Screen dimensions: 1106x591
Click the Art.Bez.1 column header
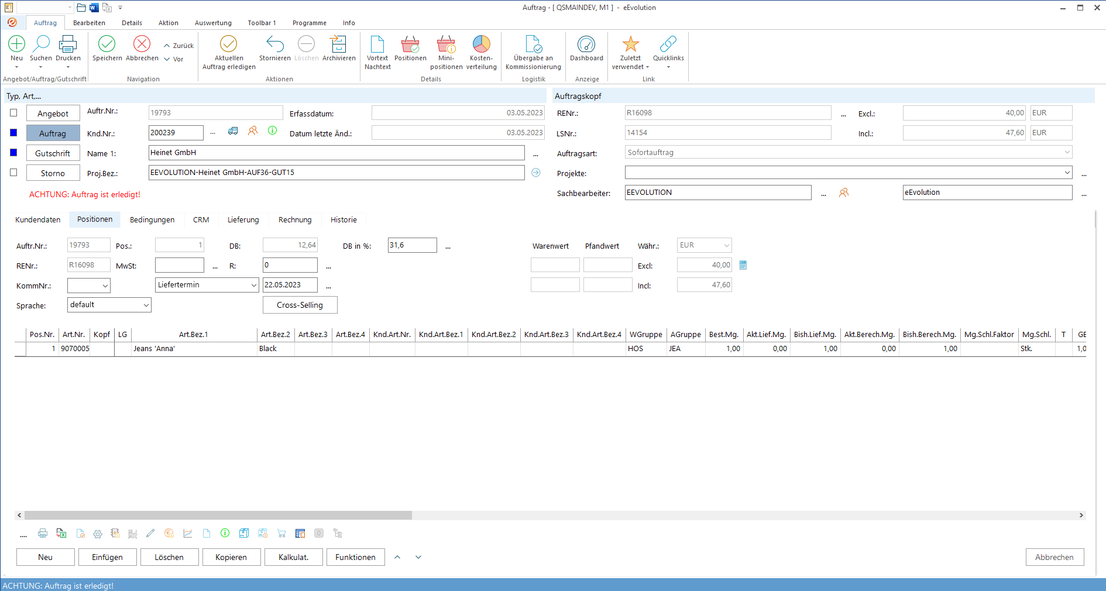coord(194,335)
